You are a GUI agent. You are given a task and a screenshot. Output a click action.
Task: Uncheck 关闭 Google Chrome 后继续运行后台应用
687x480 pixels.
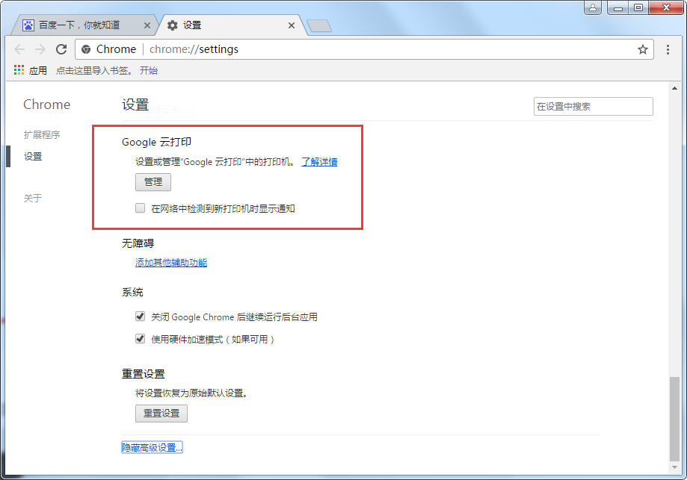tap(140, 316)
